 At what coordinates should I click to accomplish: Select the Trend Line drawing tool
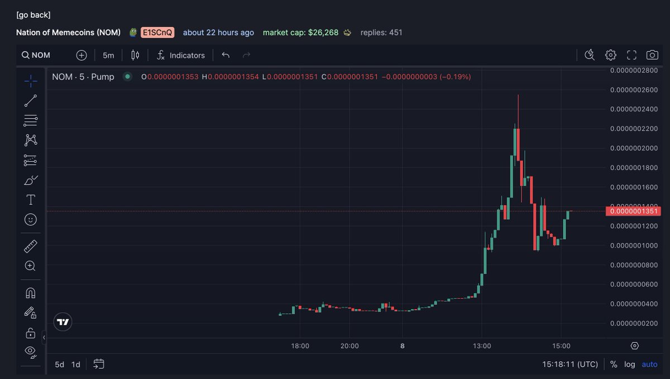(x=31, y=100)
